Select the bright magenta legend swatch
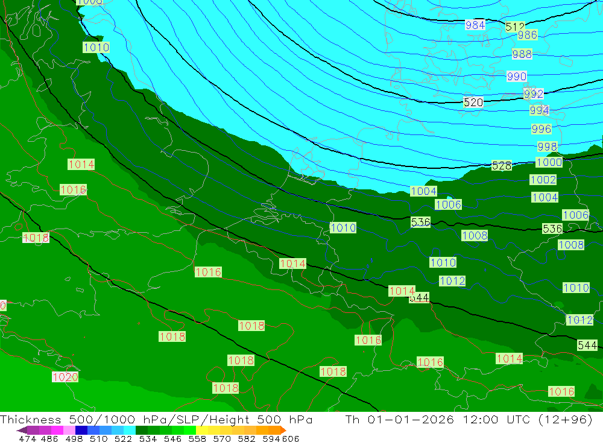This screenshot has height=442, width=603. pos(57,430)
